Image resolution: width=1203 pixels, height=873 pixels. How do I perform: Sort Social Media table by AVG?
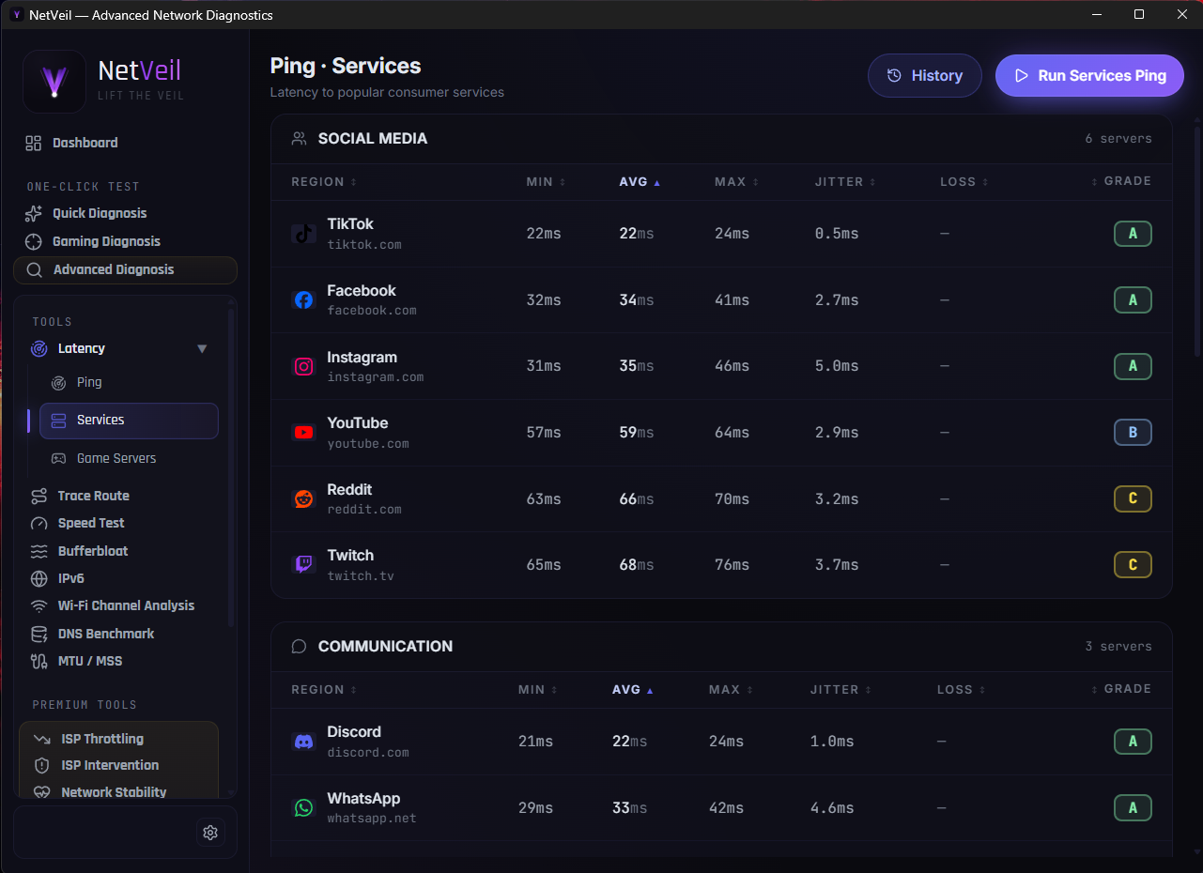point(640,182)
